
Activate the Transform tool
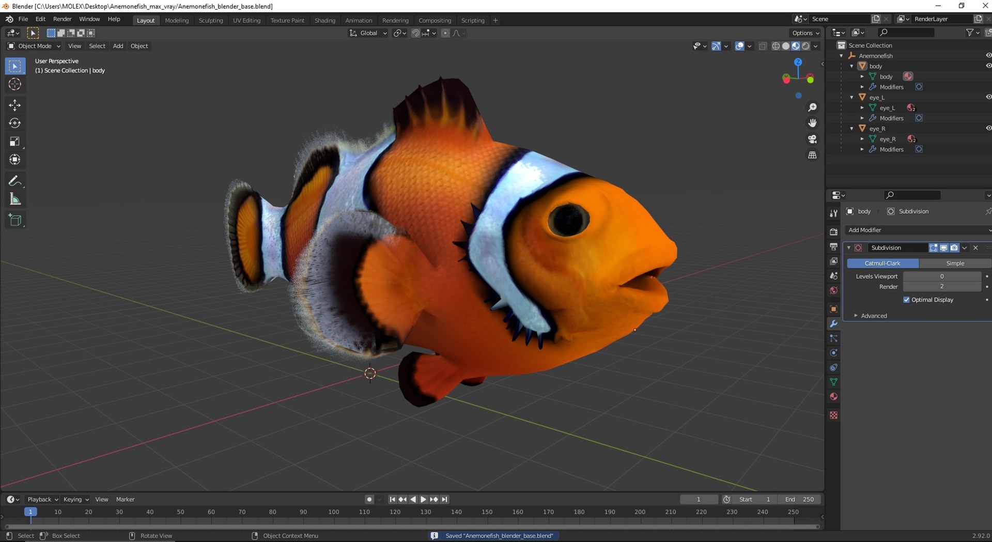click(14, 160)
